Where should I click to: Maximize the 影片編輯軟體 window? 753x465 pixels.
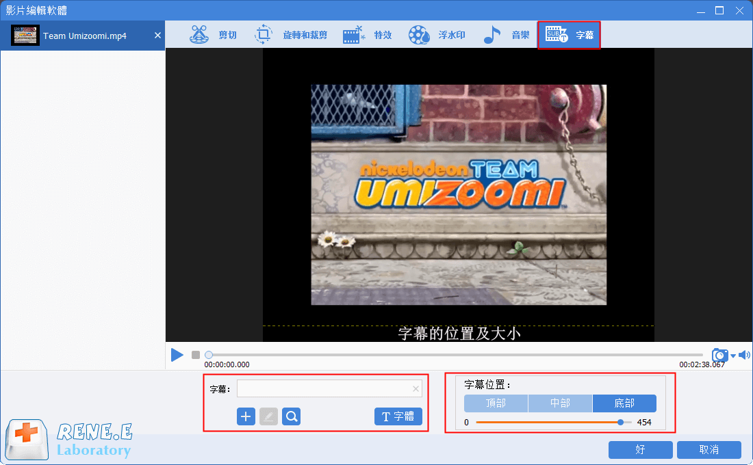[x=719, y=10]
